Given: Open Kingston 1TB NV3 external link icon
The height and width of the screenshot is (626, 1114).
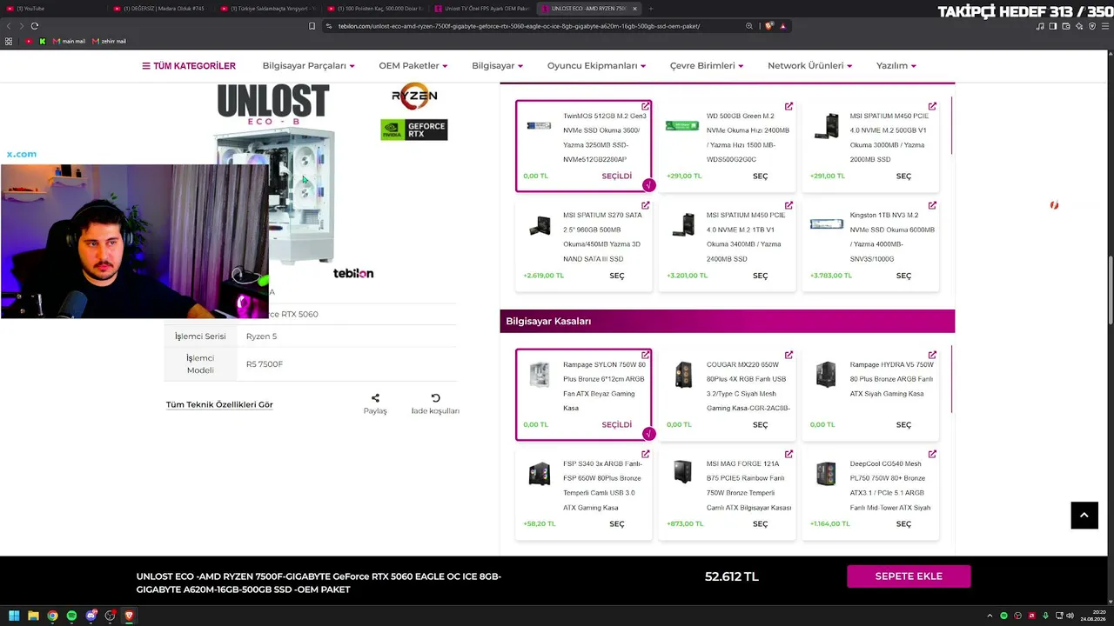Looking at the screenshot, I should 932,206.
